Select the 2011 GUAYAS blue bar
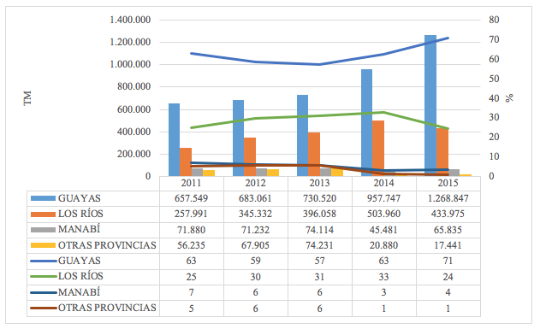The height and width of the screenshot is (329, 540). (x=174, y=139)
